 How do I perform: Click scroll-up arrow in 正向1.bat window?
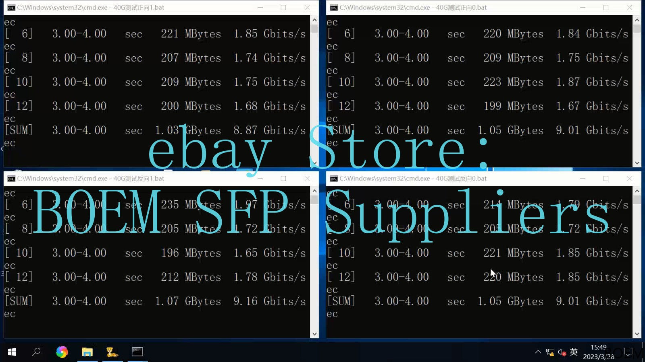[x=314, y=20]
